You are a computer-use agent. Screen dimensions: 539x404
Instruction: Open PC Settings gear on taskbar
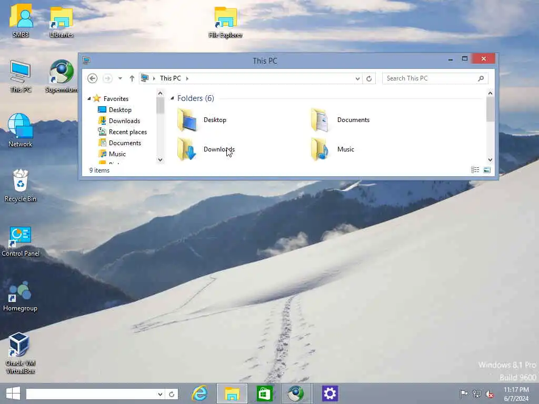click(x=330, y=393)
